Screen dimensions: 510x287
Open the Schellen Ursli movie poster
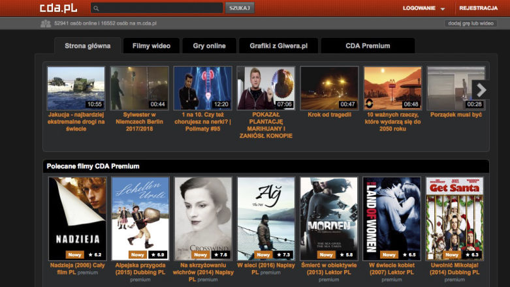[140, 219]
